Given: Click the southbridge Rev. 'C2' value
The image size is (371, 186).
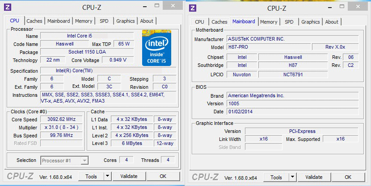Looking at the screenshot, I should 350,65.
